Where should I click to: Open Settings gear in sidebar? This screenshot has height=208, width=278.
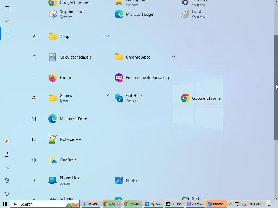point(7,180)
